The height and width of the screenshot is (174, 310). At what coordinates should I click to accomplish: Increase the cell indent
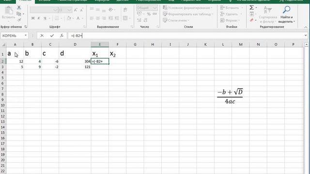(x=117, y=18)
